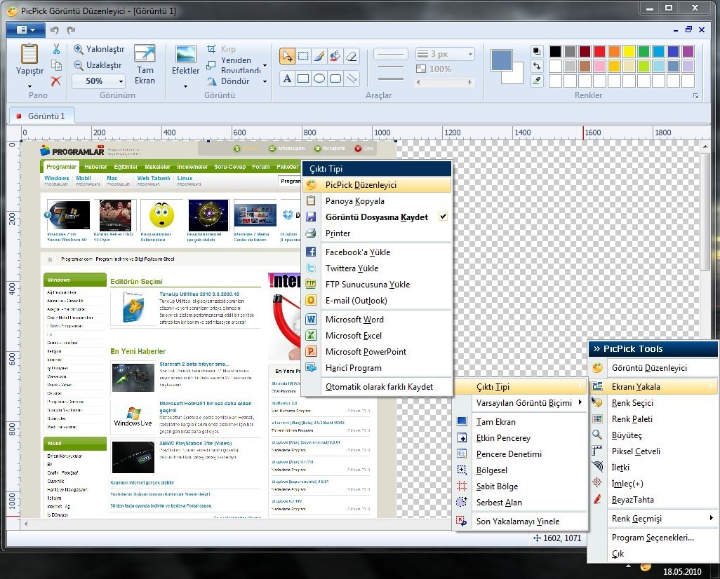
Task: Switch to the Görüntü 1 tab
Action: 41,116
